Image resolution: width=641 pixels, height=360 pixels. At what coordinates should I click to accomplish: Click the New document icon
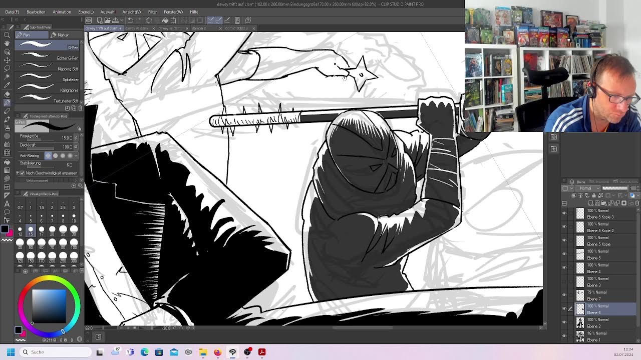click(99, 20)
